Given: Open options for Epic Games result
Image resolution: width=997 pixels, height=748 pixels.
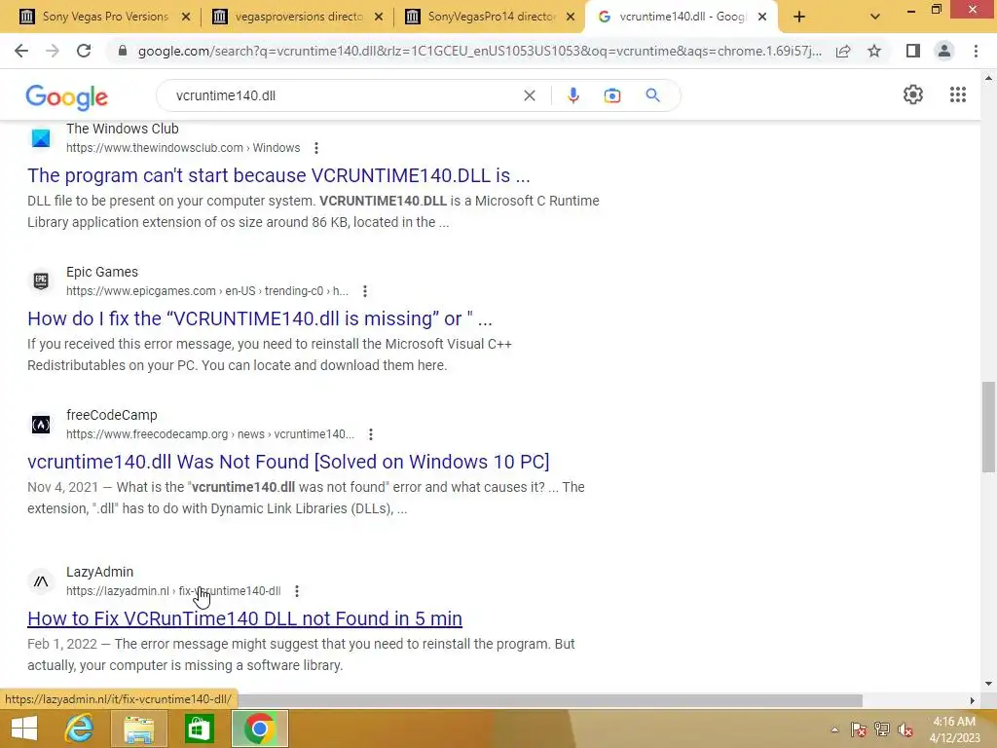Looking at the screenshot, I should (364, 291).
